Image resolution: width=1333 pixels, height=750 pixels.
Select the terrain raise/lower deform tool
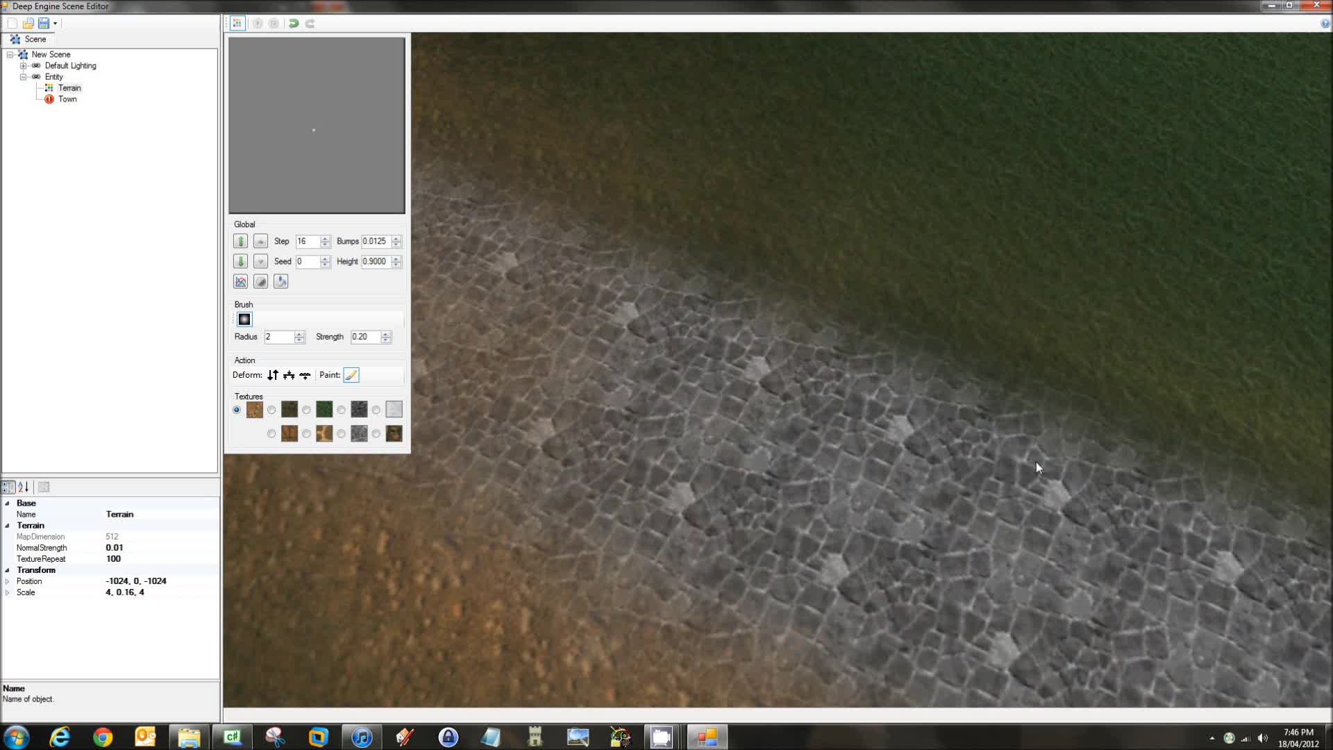[x=272, y=374]
